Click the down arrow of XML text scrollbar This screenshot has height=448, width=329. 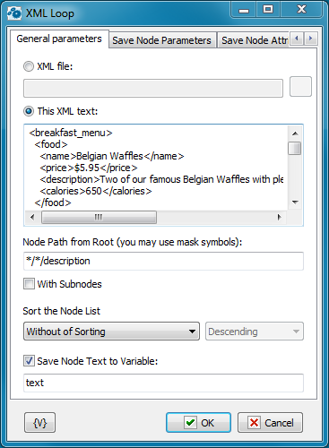point(295,202)
